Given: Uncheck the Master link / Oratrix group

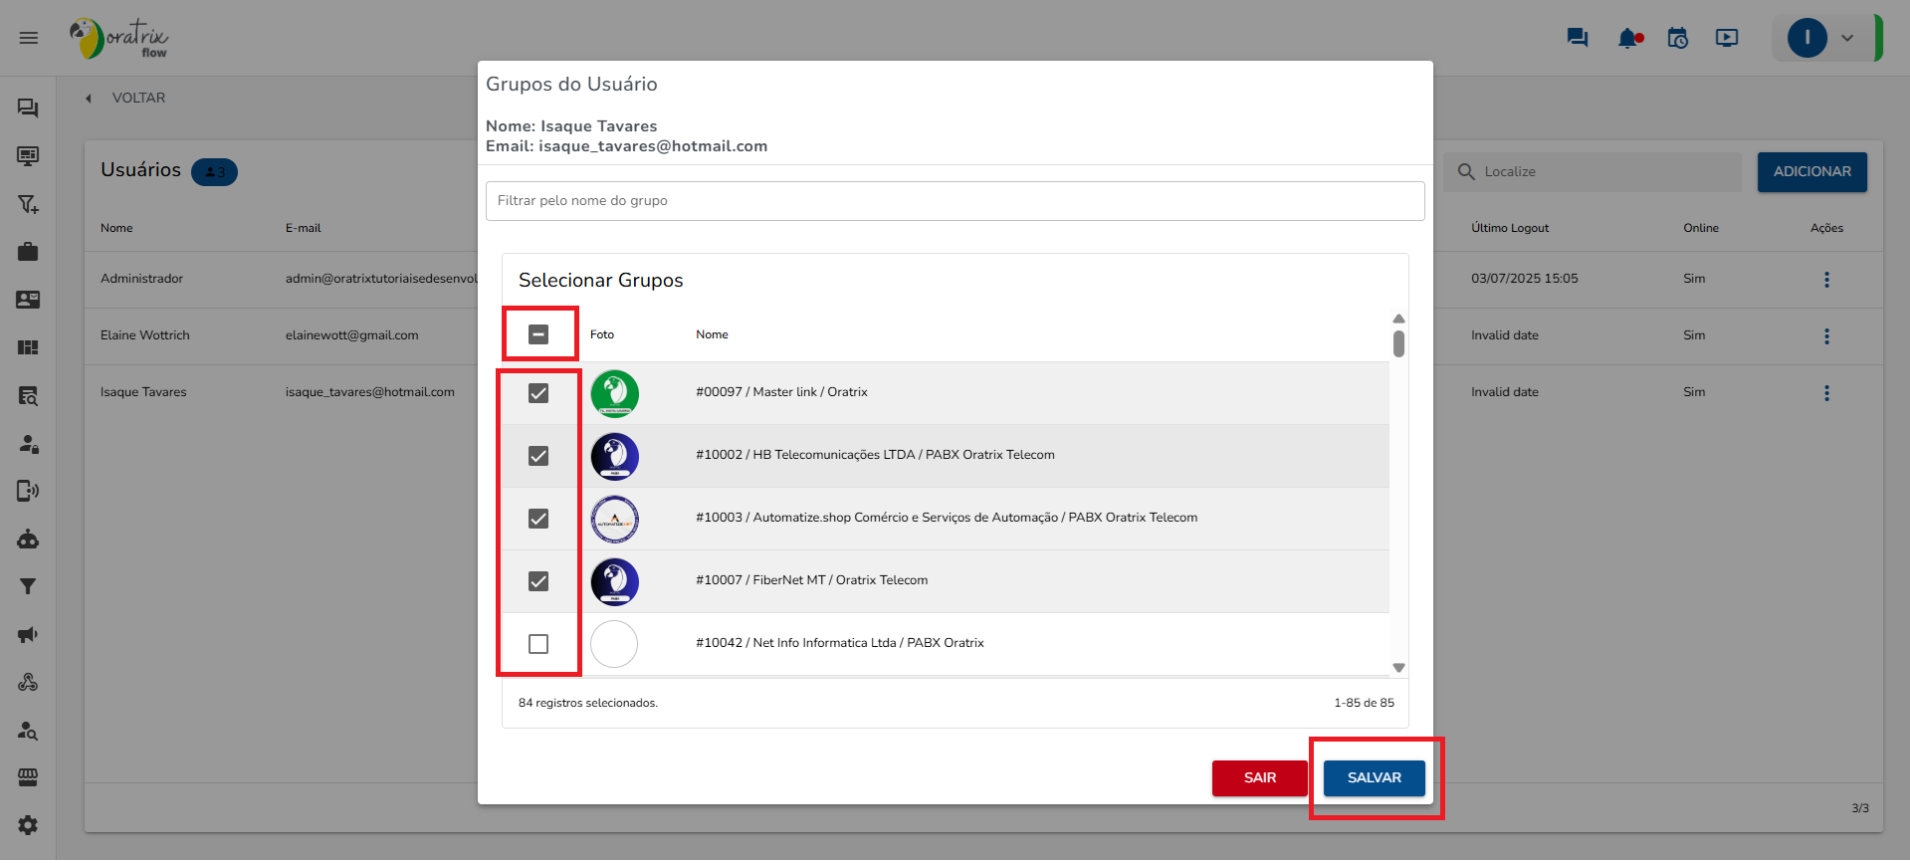Looking at the screenshot, I should pos(538,393).
